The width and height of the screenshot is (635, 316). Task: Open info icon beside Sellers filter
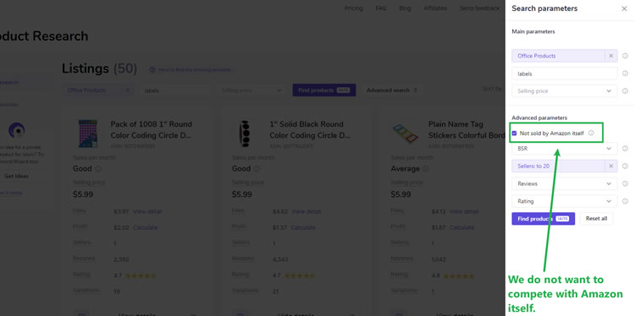click(625, 166)
